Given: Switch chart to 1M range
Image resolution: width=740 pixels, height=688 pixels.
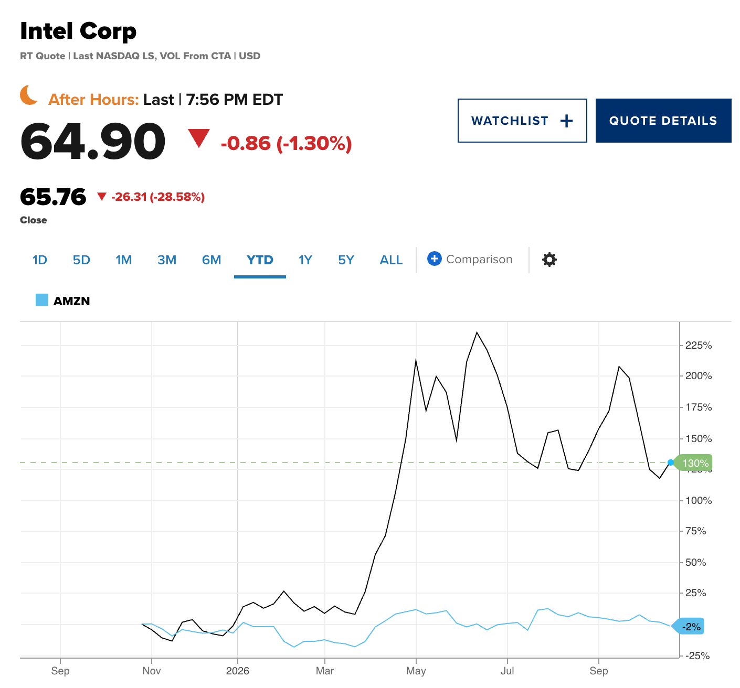Looking at the screenshot, I should pos(124,260).
